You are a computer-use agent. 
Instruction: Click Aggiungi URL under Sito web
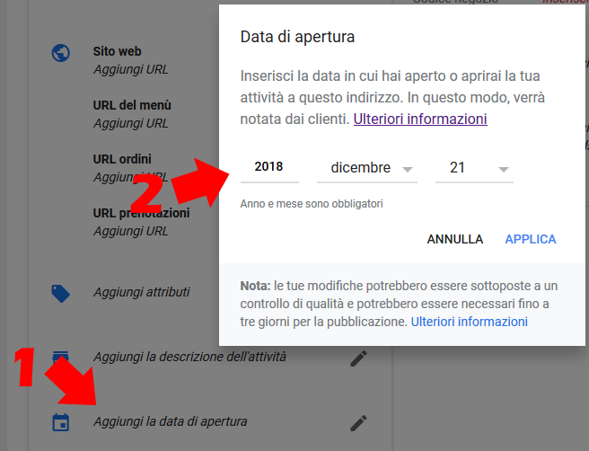[131, 69]
